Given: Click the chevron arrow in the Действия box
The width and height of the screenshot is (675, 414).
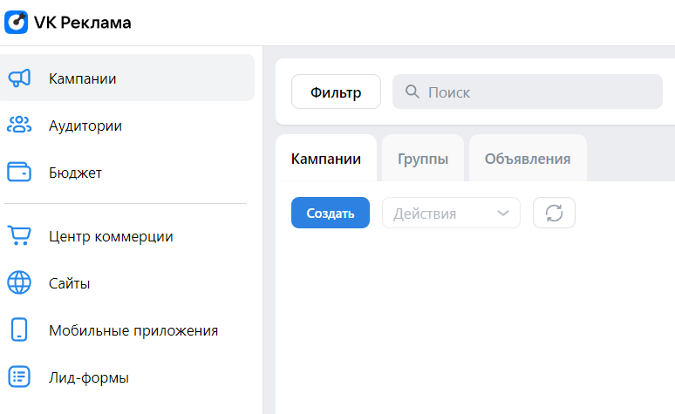Looking at the screenshot, I should point(503,213).
